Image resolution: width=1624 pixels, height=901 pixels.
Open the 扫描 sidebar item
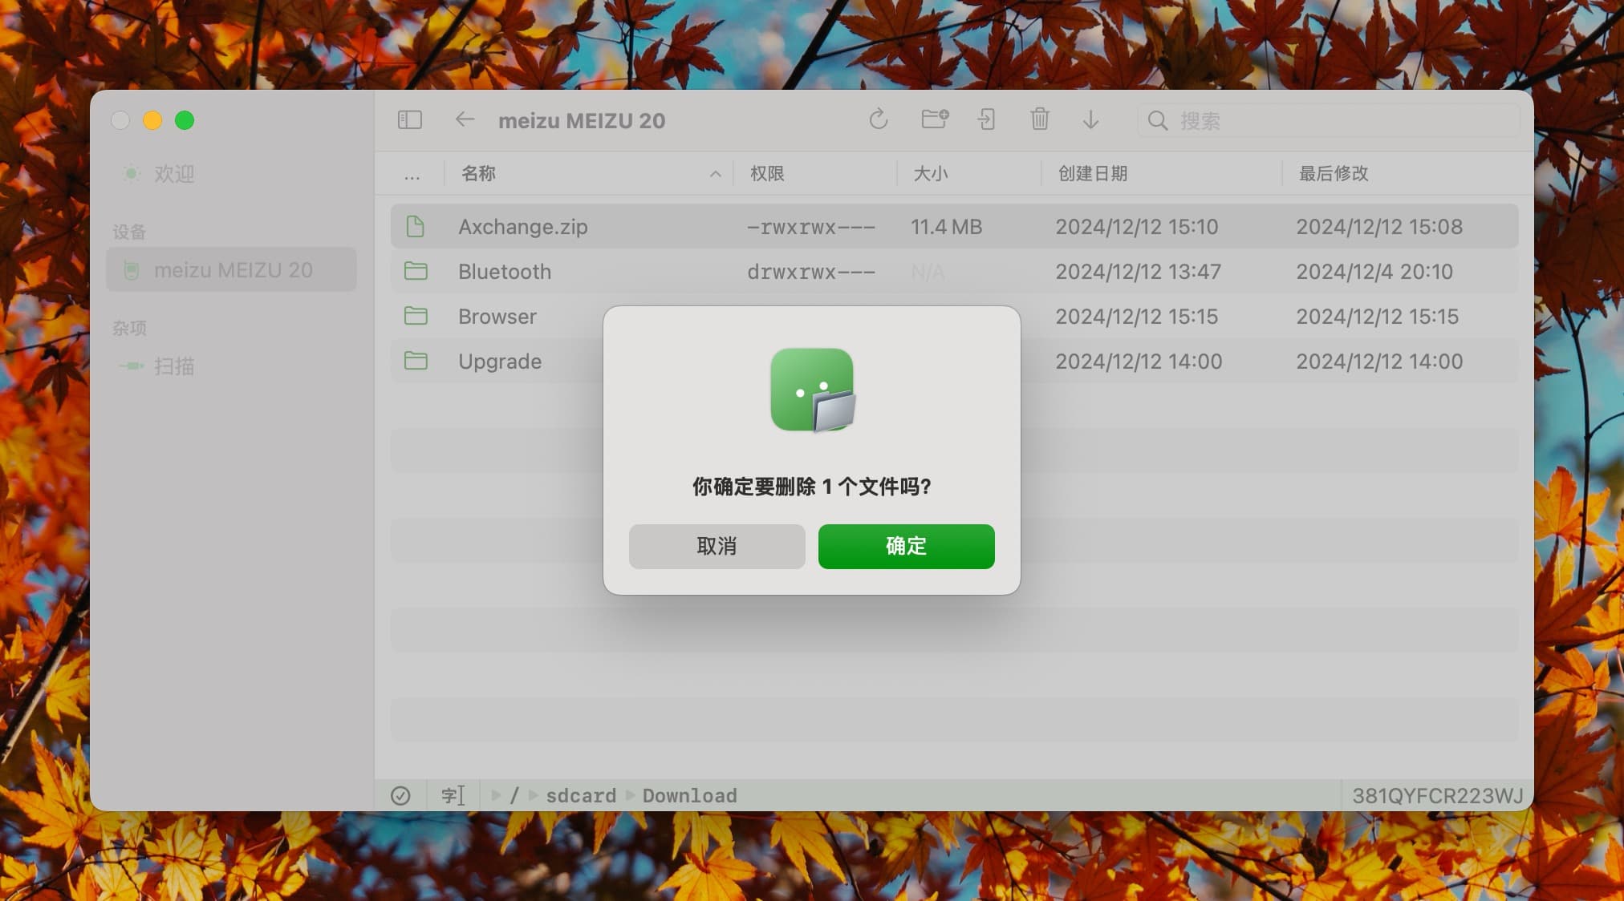173,366
